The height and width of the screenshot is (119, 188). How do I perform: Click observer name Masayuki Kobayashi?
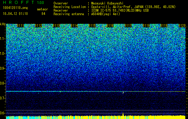107,4
